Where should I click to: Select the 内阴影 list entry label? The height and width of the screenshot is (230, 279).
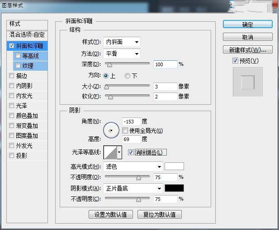coord(24,86)
